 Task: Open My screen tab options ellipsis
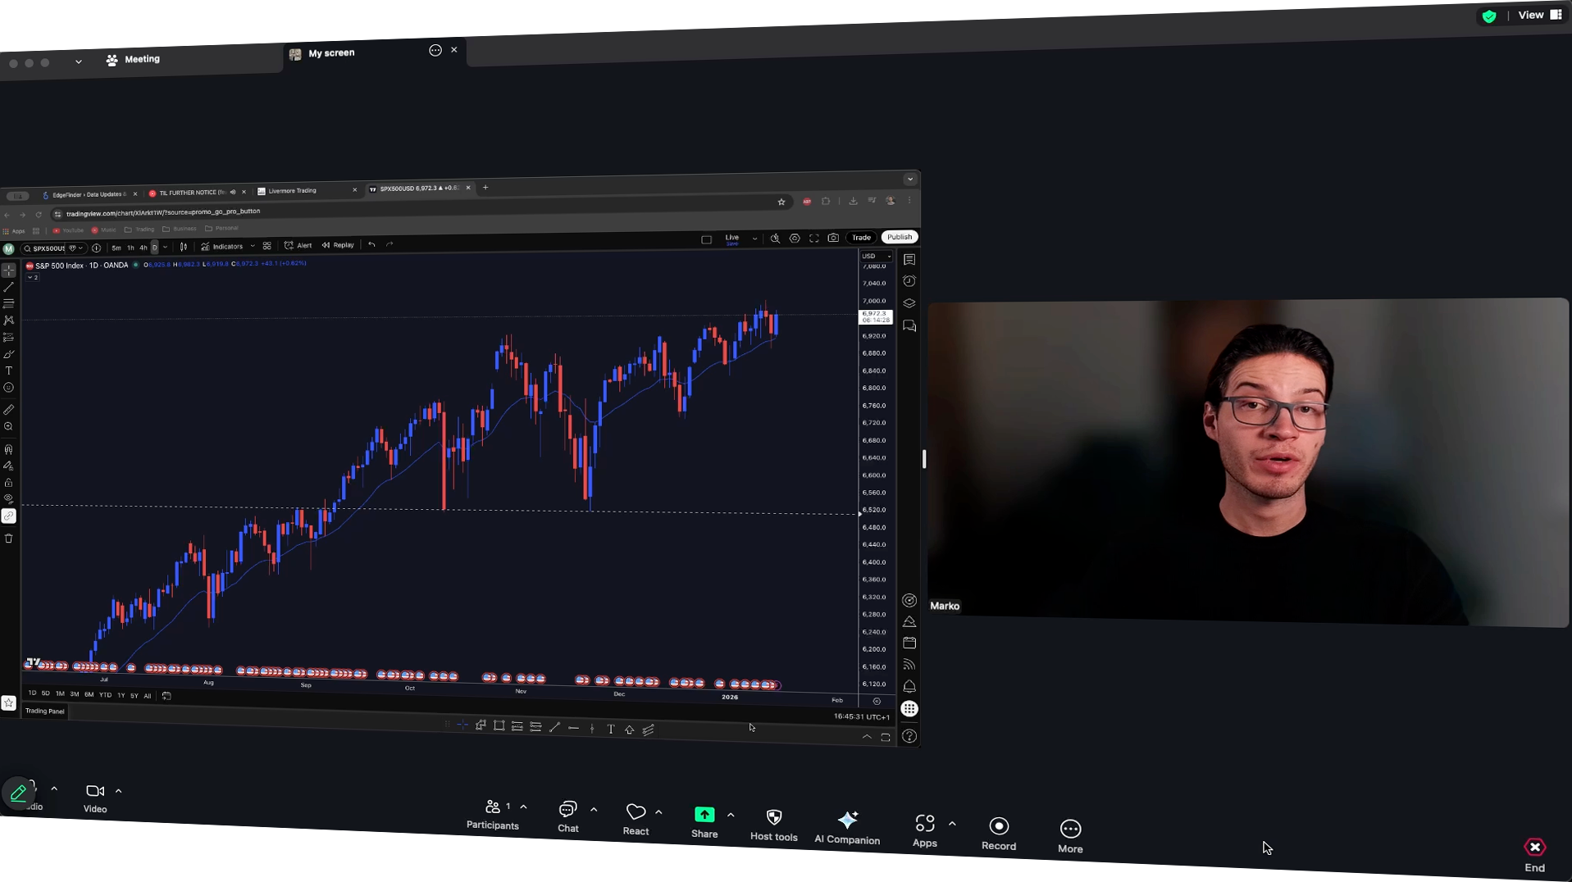point(435,51)
